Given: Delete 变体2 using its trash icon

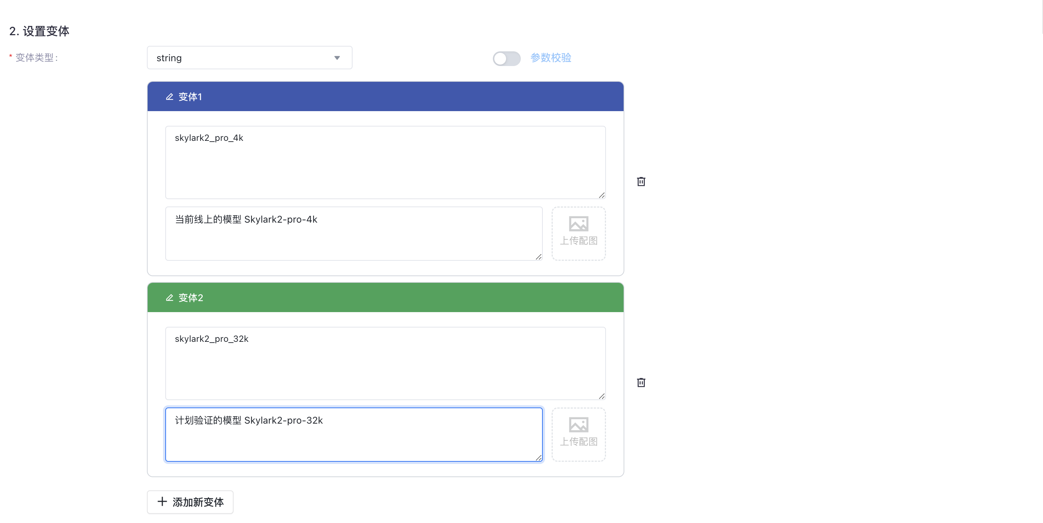Looking at the screenshot, I should point(641,382).
